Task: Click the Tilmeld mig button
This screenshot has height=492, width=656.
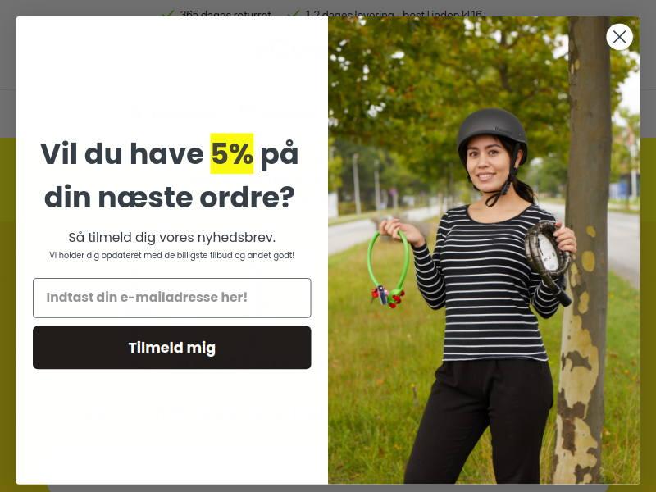Action: click(172, 347)
